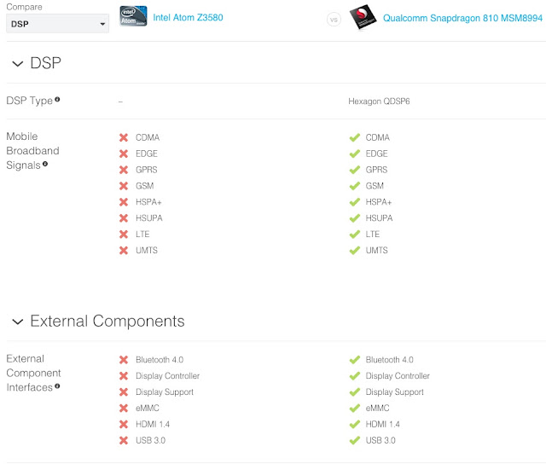
Task: Click the Bluetooth 4.0 text in Snapdragon column
Action: 389,360
